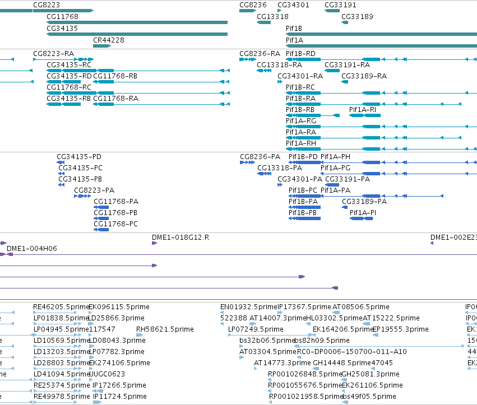
Task: Select the CG34135-RB transcript label
Action: point(68,99)
